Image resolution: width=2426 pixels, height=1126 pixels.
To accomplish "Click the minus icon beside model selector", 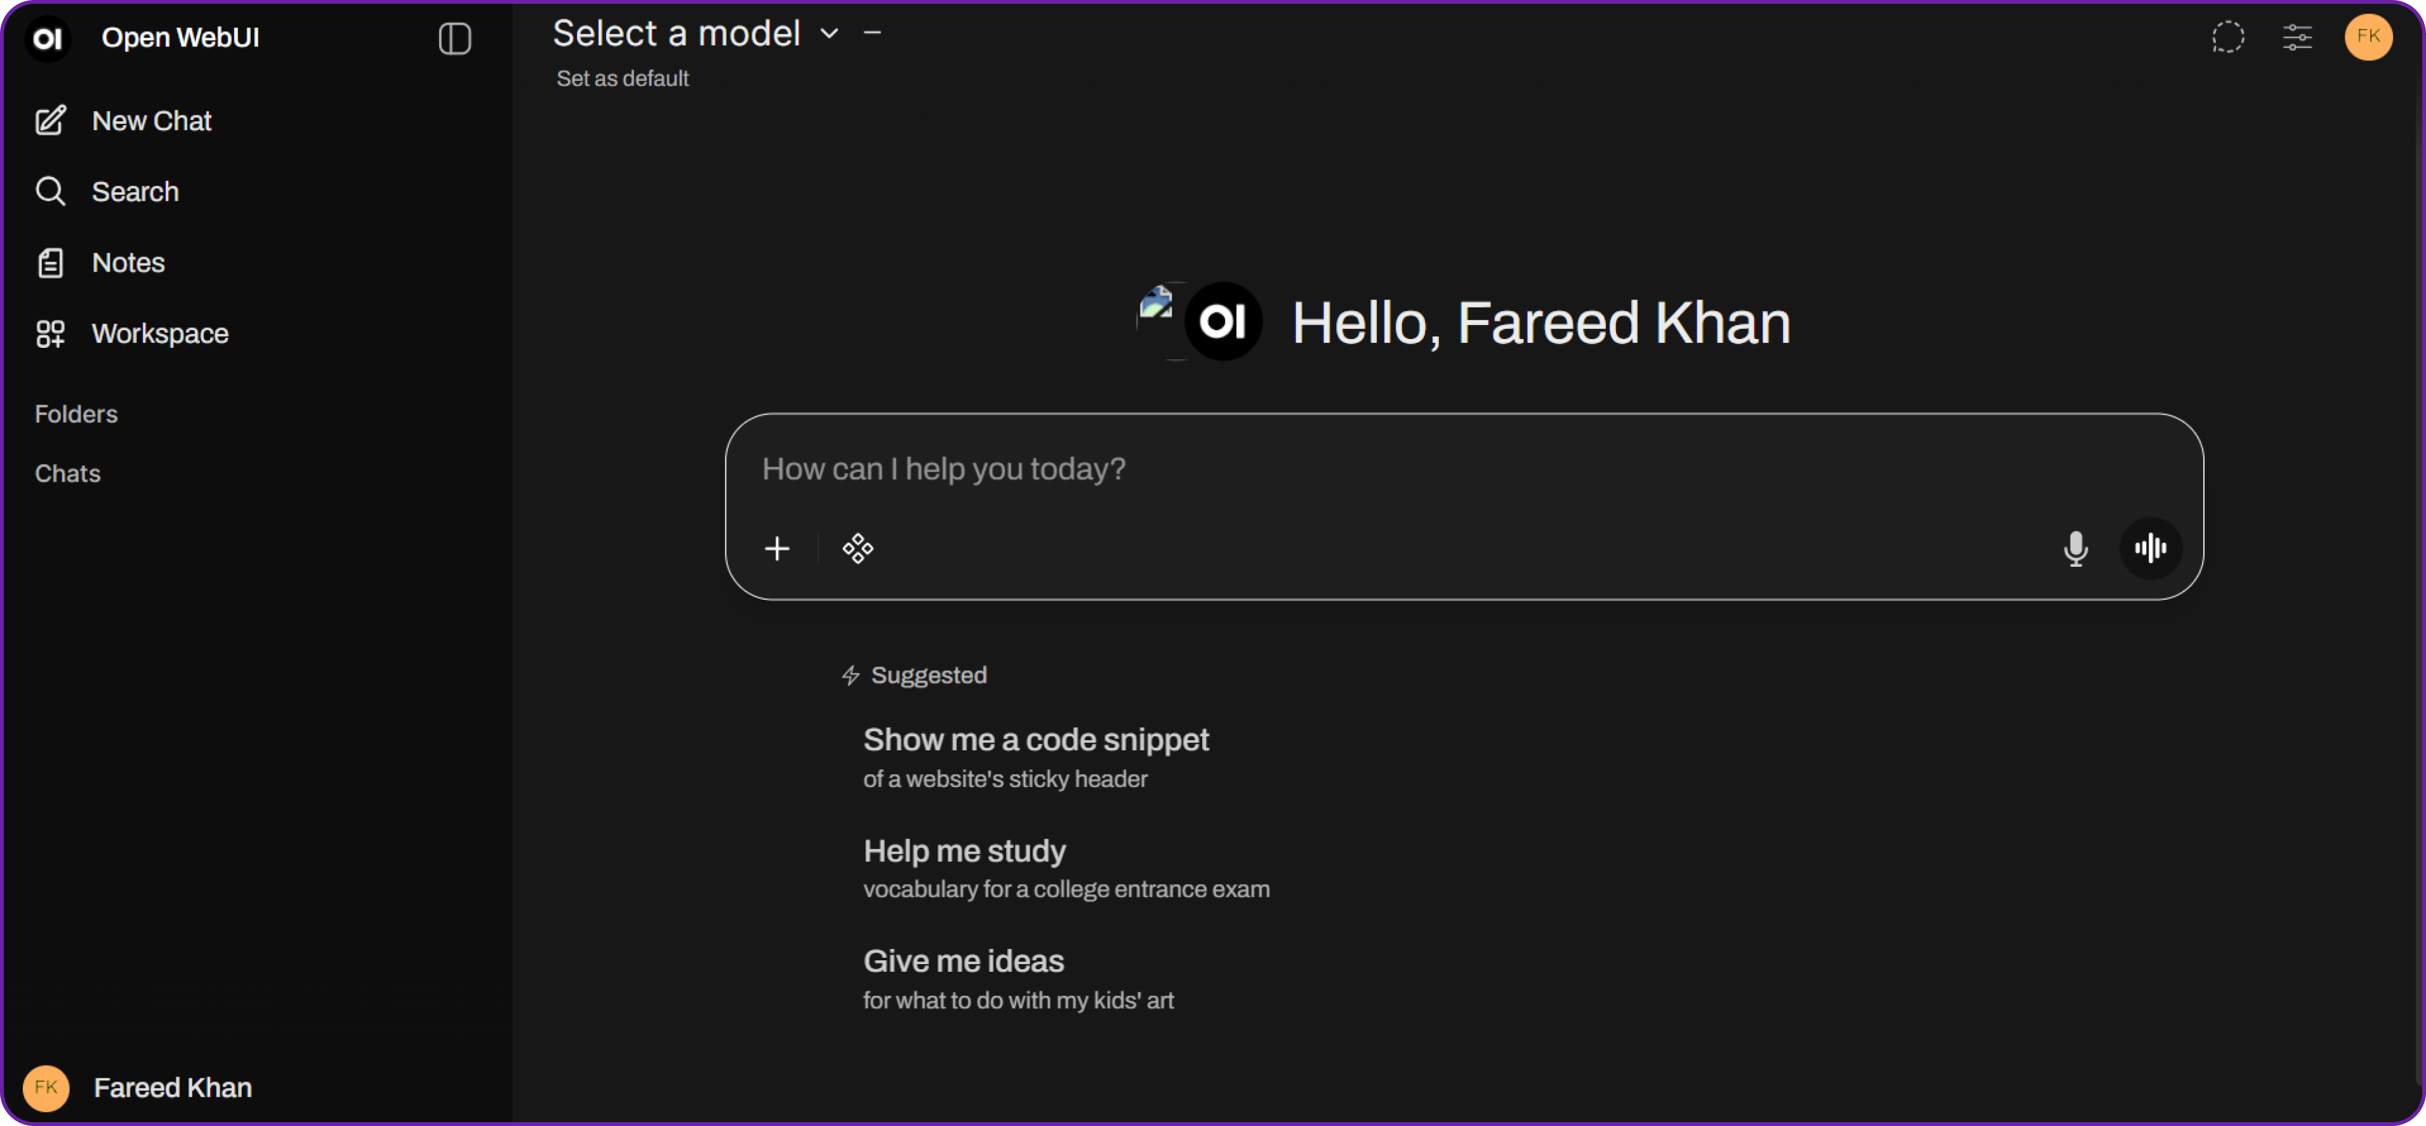I will [873, 33].
